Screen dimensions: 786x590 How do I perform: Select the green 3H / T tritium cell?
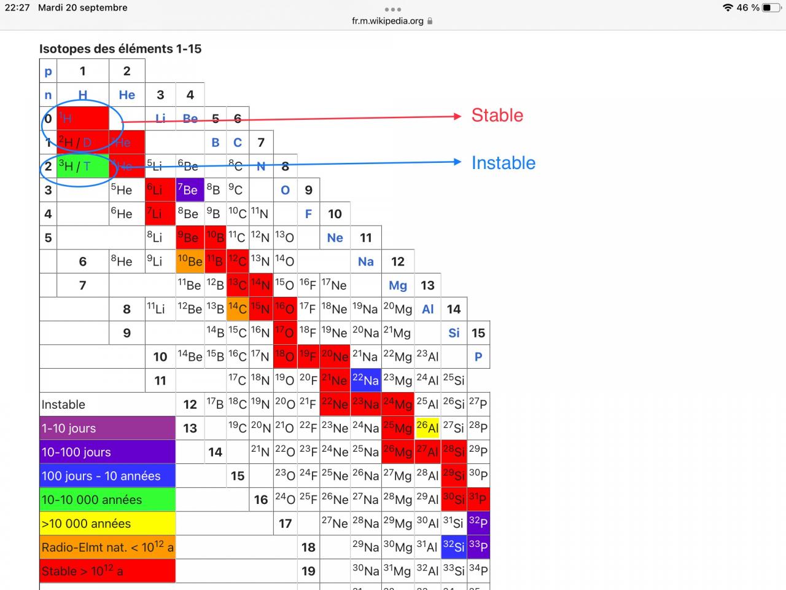pos(83,166)
